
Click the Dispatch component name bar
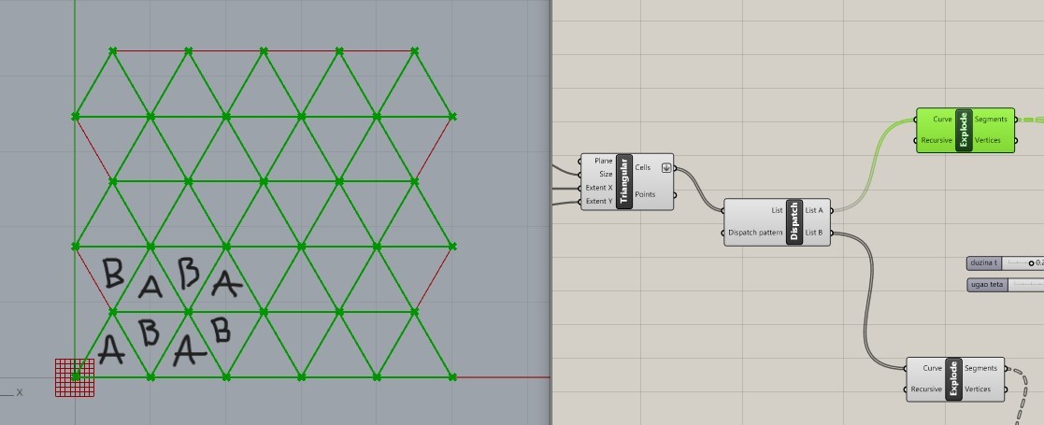[x=794, y=222]
